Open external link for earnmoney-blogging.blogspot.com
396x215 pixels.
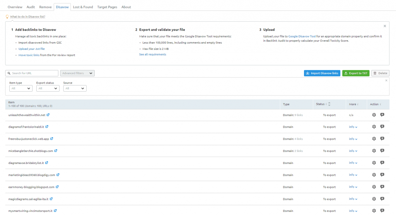(57, 187)
